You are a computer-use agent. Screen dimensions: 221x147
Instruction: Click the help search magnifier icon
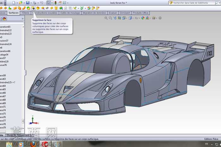(x=216, y=3)
